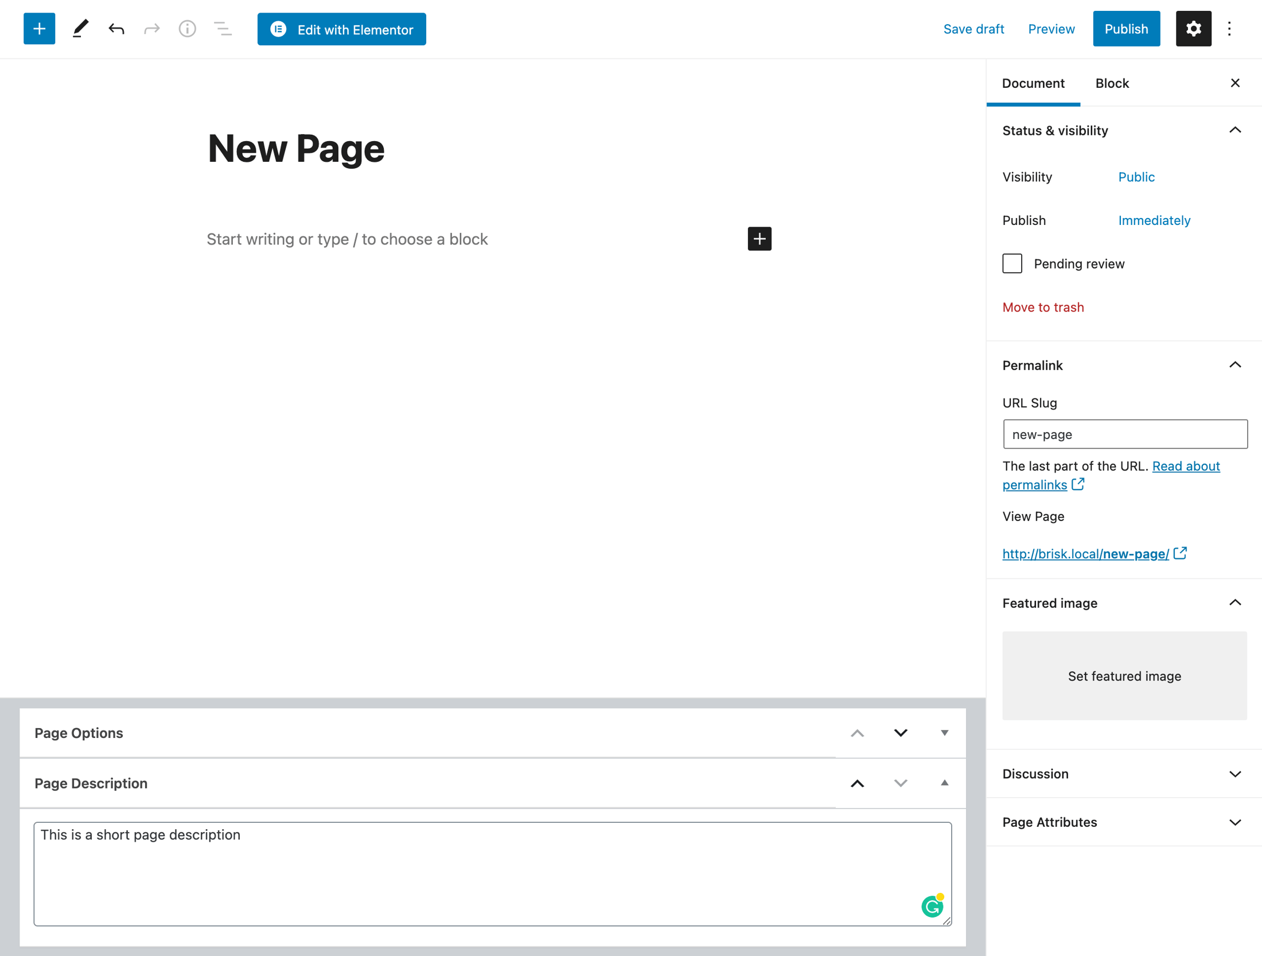1262x956 pixels.
Task: Select the pencil Tools icon
Action: click(80, 29)
